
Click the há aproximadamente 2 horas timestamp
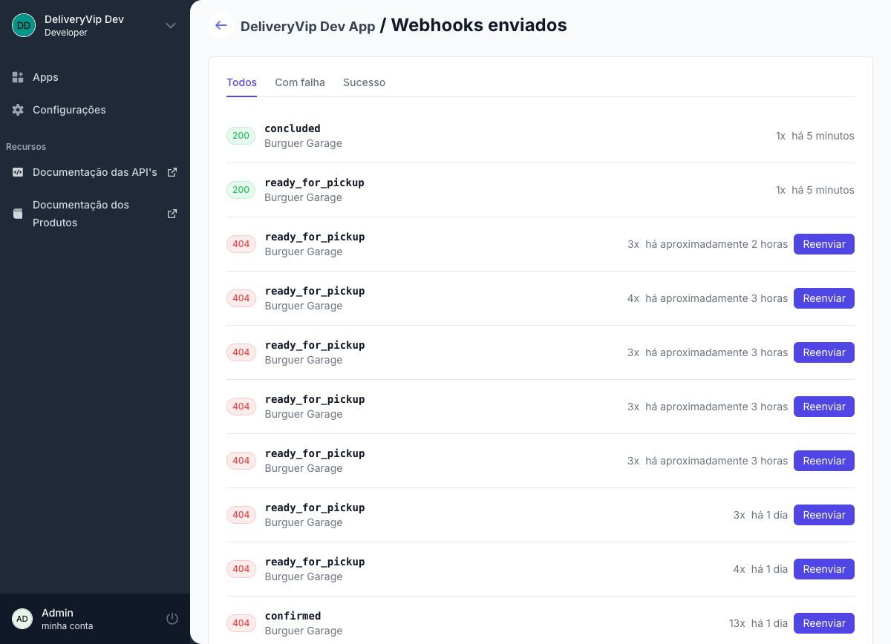click(717, 244)
